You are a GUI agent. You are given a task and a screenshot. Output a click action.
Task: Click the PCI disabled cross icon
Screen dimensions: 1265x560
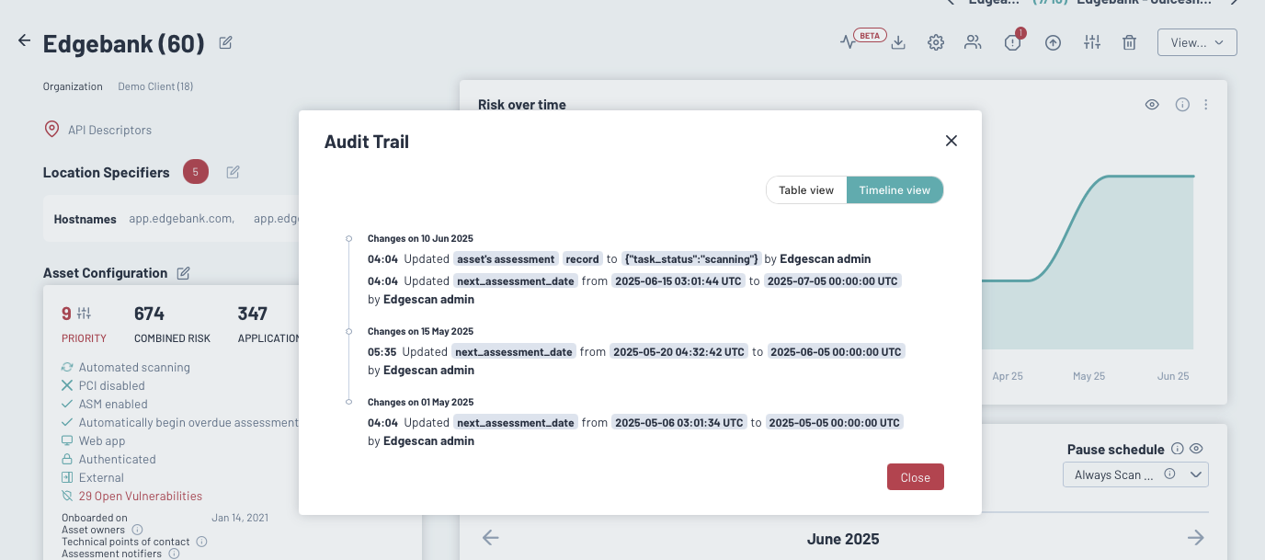pyautogui.click(x=66, y=386)
